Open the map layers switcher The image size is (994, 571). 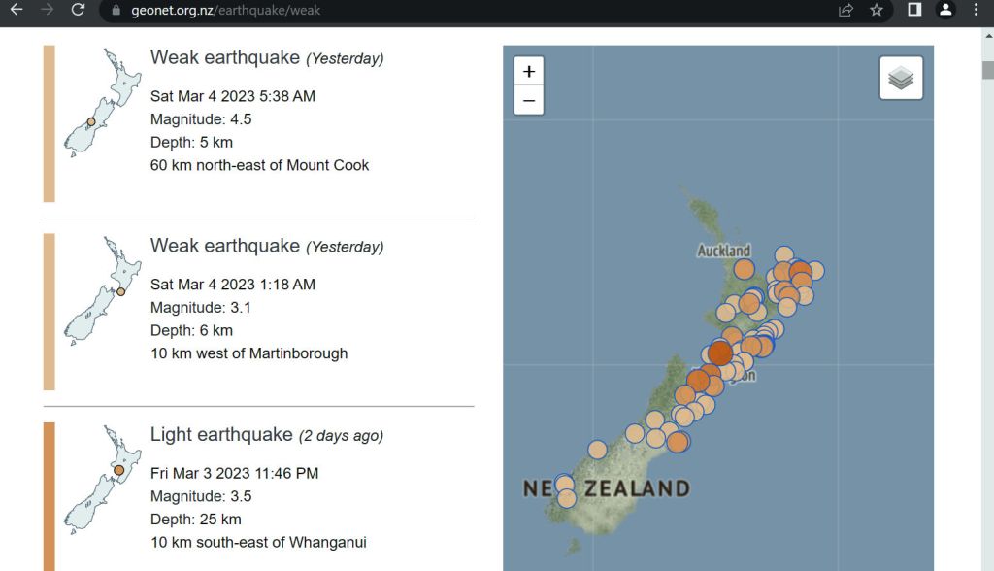tap(901, 78)
